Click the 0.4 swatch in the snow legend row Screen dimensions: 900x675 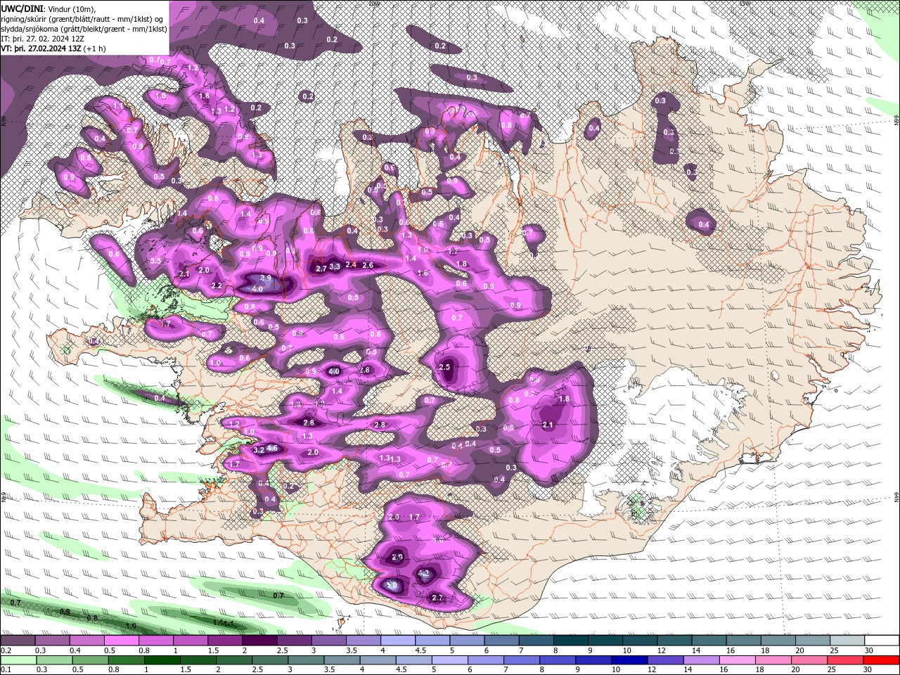coord(86,641)
